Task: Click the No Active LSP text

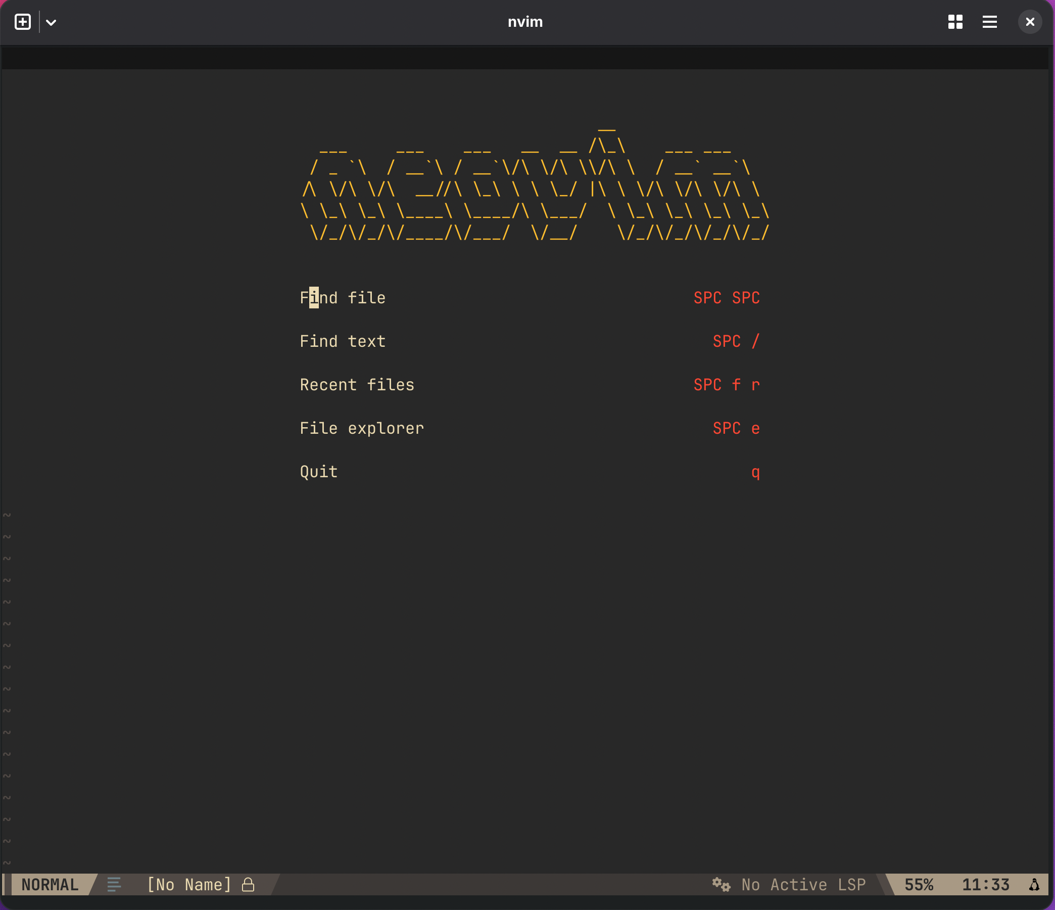Action: [803, 885]
